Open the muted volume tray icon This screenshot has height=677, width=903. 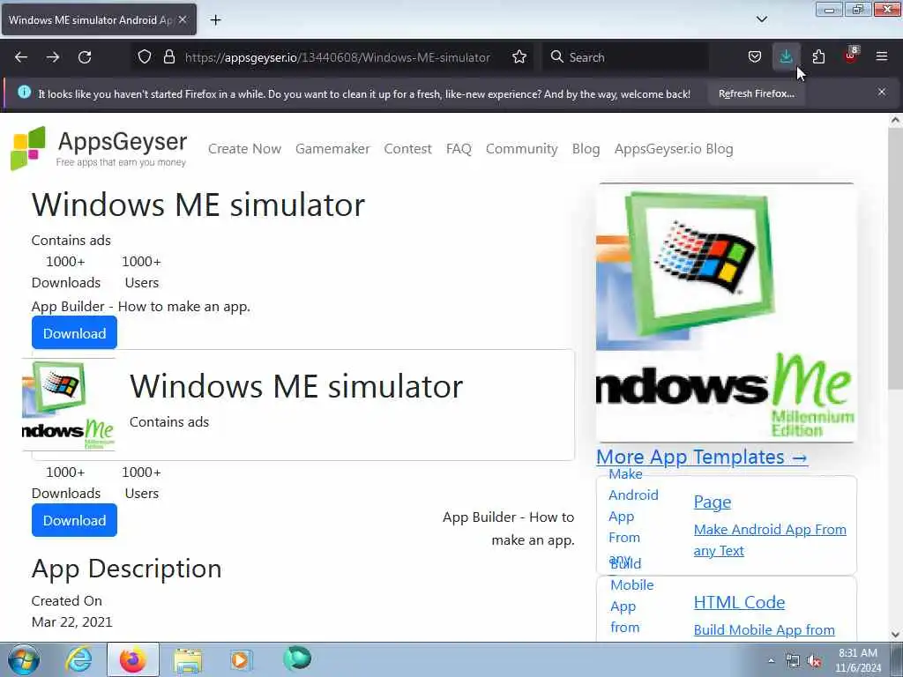pos(814,661)
